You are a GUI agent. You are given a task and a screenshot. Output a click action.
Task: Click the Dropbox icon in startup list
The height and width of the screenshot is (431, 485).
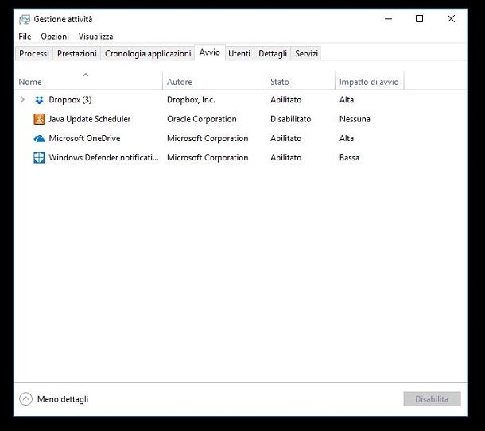pos(39,100)
